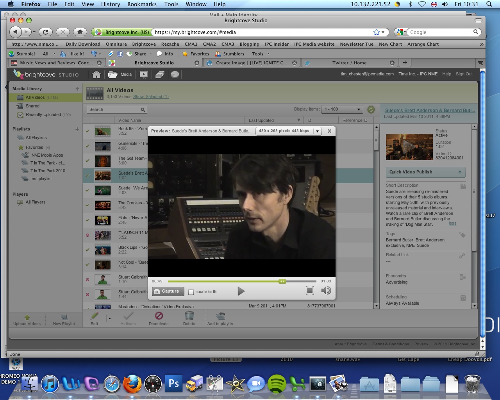Image resolution: width=500 pixels, height=400 pixels.
Task: Toggle the checkmark for Suede's Brett row
Action: coord(87,176)
